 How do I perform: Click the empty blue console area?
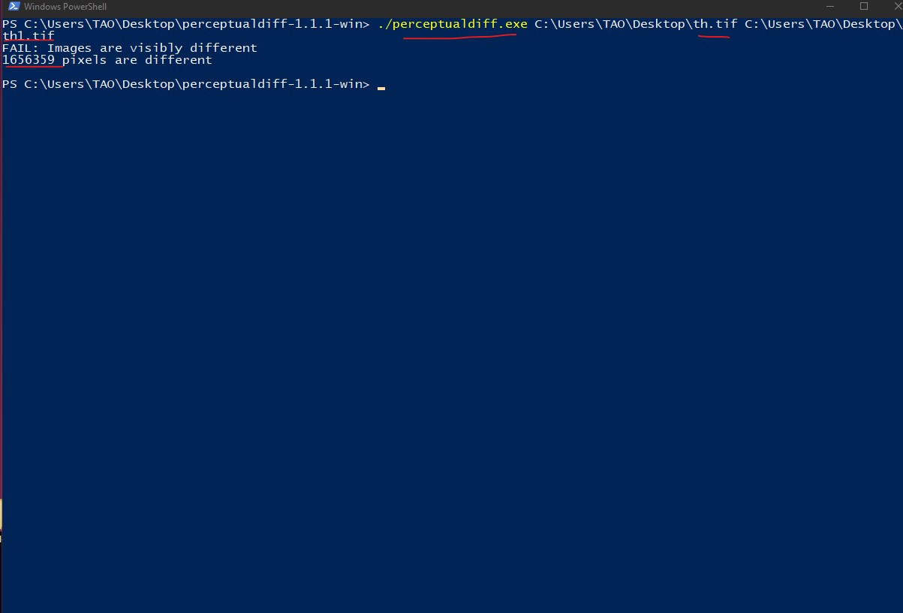pos(450,338)
